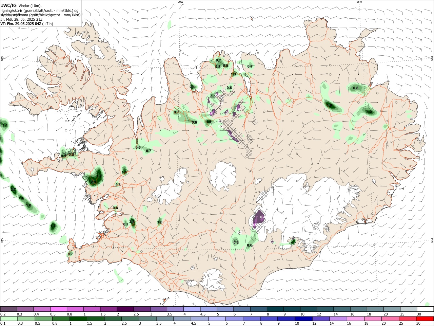Click the light pink 16–18 rain legend swatch
Screen dimensions: 434x326
click(356, 319)
